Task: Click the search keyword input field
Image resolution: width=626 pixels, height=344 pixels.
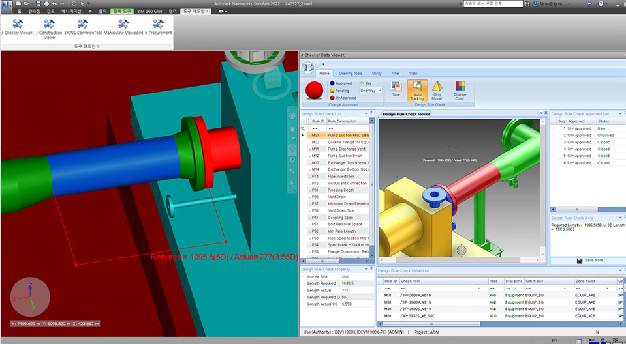Action: pyautogui.click(x=493, y=4)
